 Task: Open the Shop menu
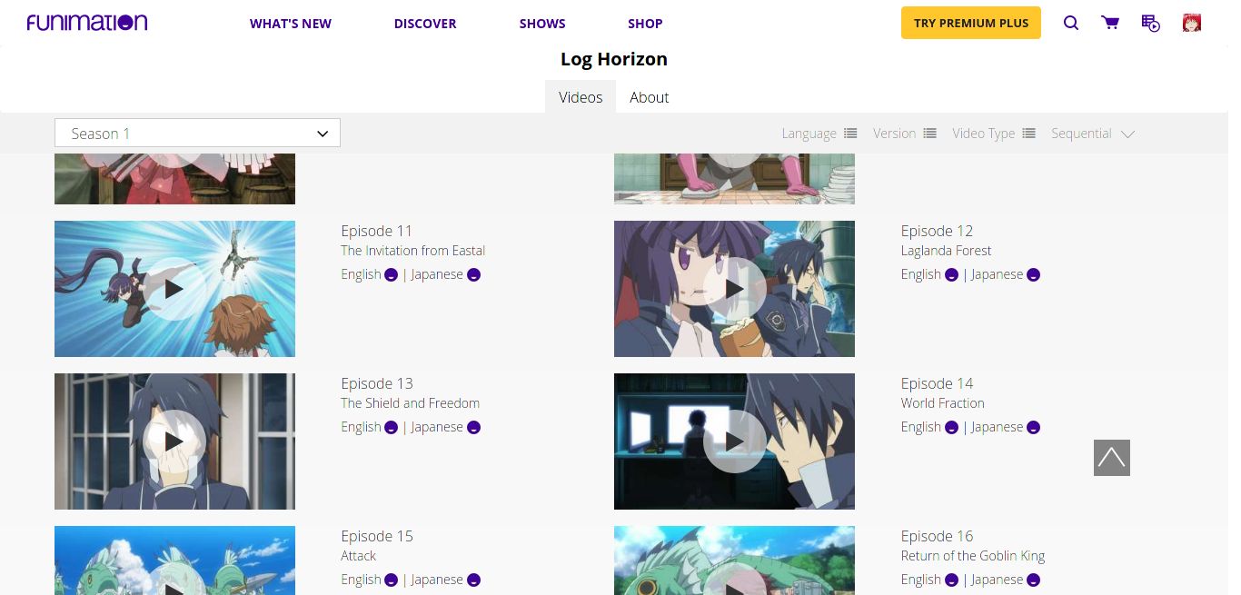(645, 24)
